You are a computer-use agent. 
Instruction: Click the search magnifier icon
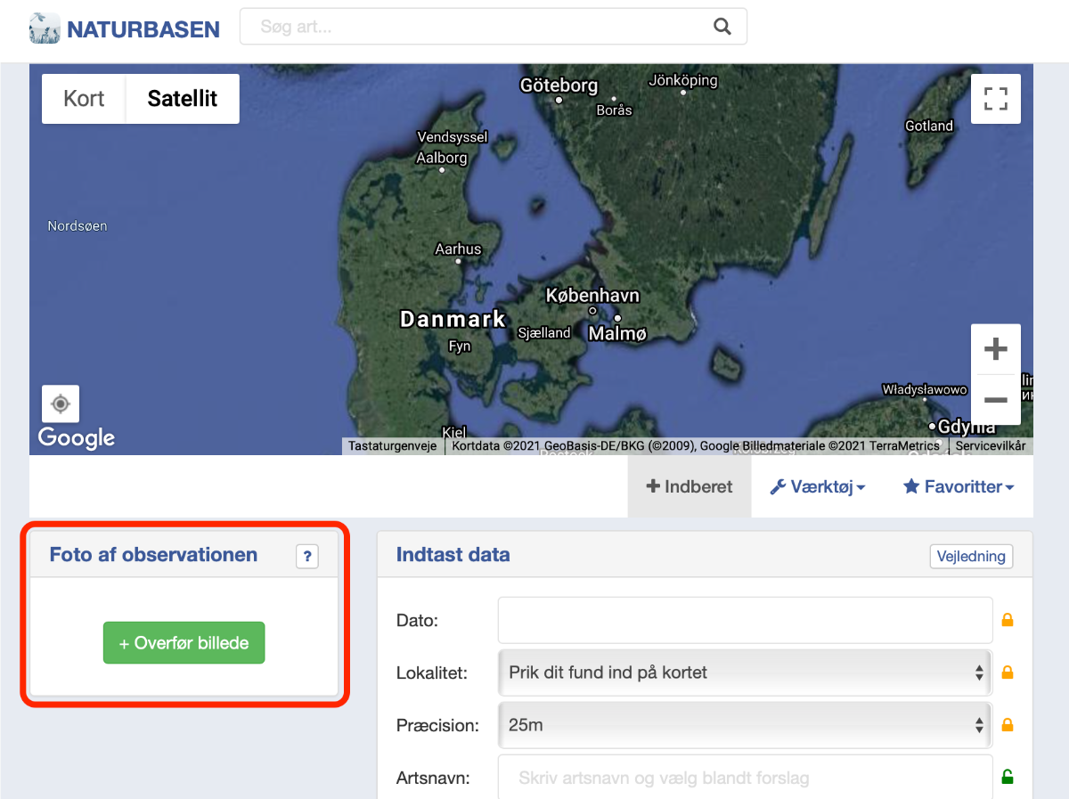point(722,27)
